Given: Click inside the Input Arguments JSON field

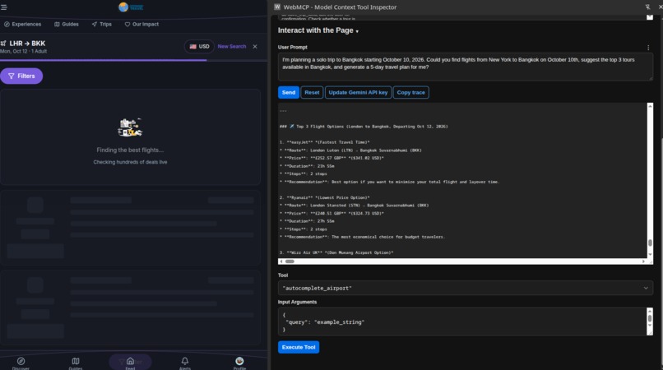Looking at the screenshot, I should click(x=462, y=321).
